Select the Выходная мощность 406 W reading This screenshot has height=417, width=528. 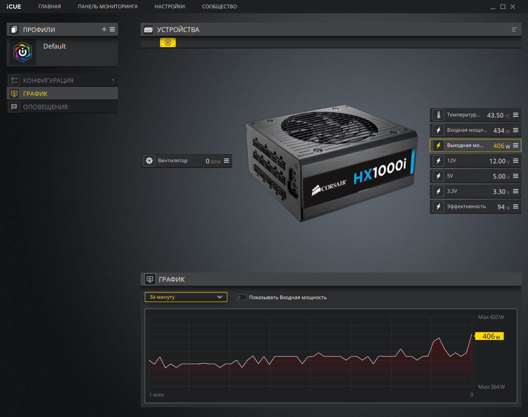(502, 146)
